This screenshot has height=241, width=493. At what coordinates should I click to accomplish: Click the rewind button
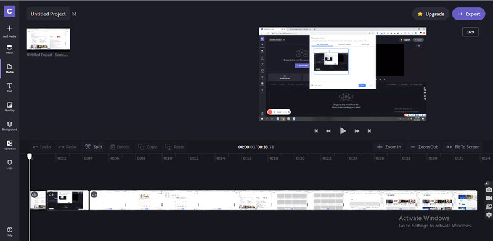click(328, 131)
